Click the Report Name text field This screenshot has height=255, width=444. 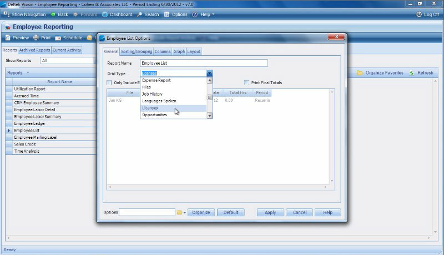click(203, 64)
